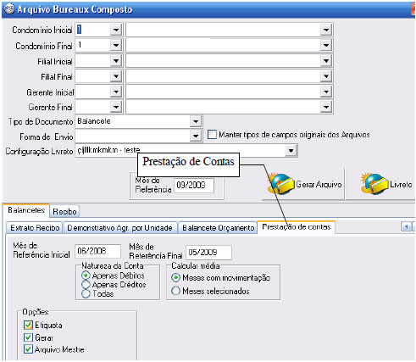Image resolution: width=416 pixels, height=362 pixels.
Task: Open Condomínio Inicial name dropdown arrow
Action: 326,30
